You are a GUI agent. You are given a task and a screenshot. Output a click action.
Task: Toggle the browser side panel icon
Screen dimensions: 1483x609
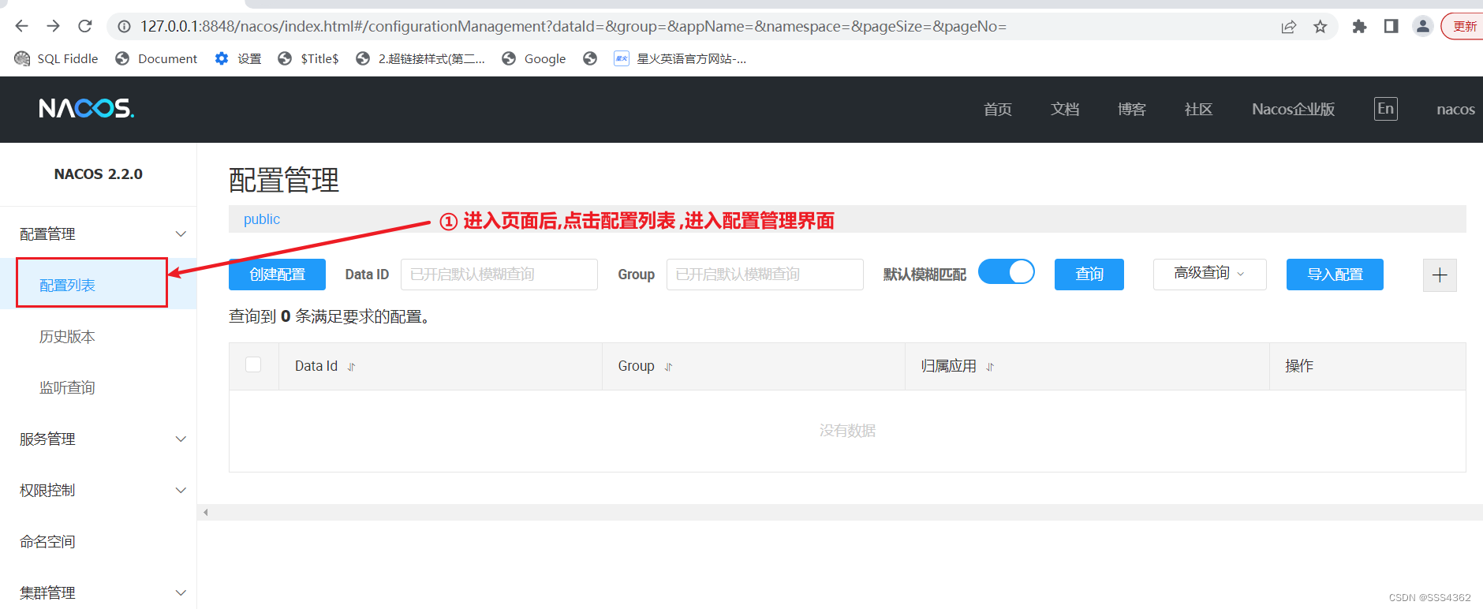point(1391,27)
